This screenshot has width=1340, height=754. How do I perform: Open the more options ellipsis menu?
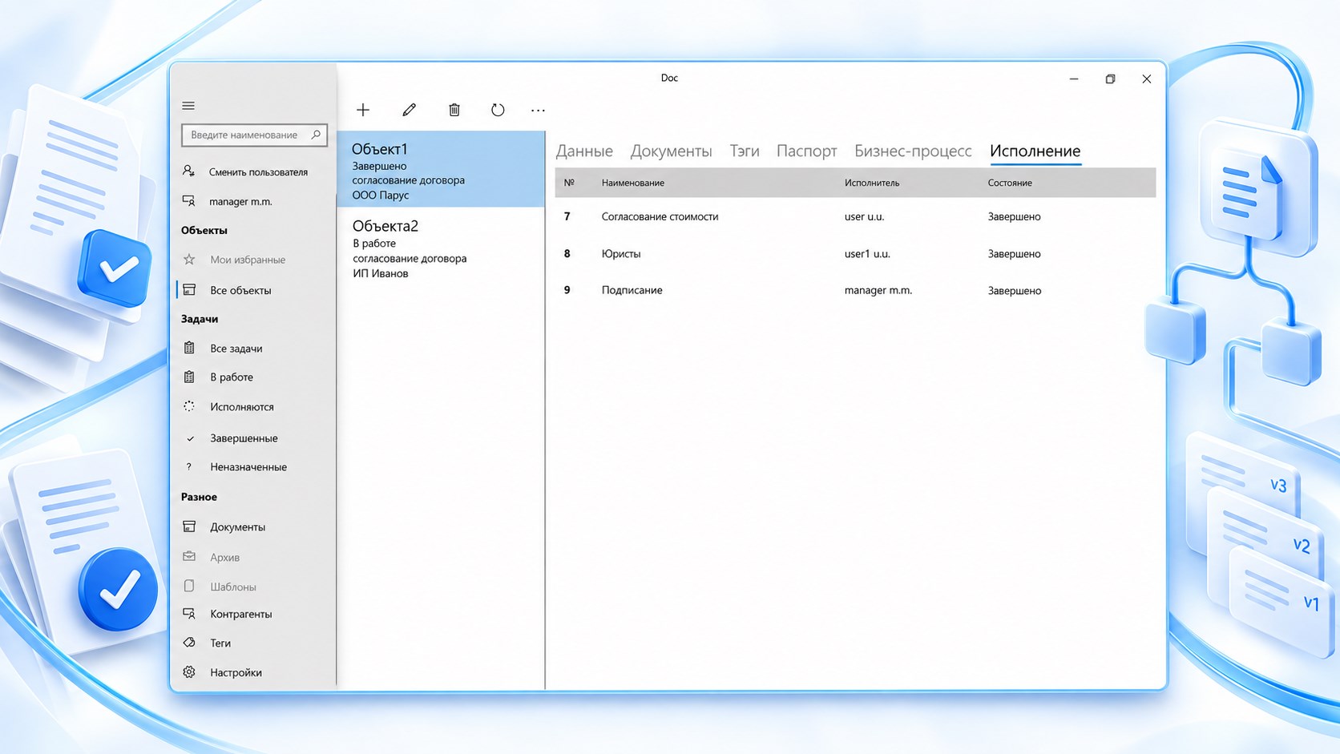pyautogui.click(x=538, y=110)
